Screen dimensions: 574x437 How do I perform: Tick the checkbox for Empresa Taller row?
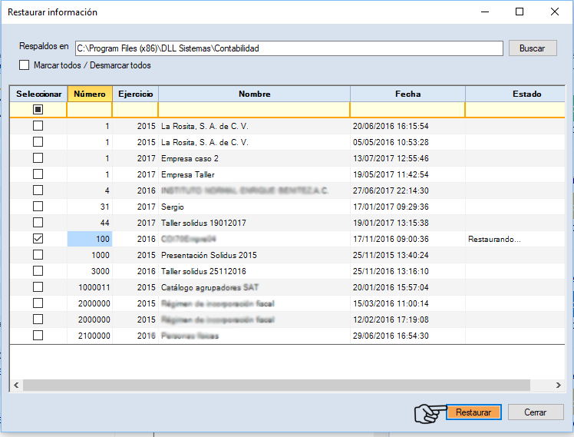pyautogui.click(x=38, y=174)
